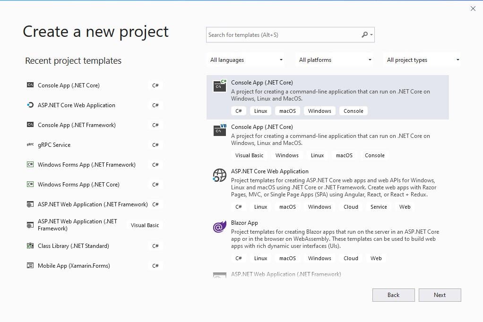Click inside the Search for templates field

point(284,34)
